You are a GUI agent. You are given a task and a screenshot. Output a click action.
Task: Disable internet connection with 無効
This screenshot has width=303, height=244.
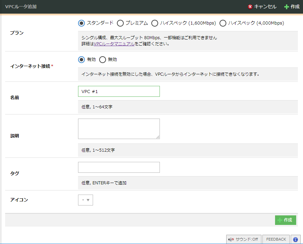coord(102,60)
